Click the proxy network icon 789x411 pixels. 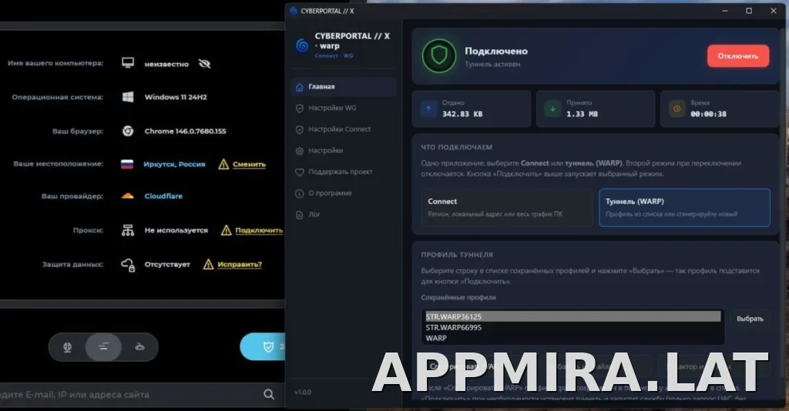point(128,230)
